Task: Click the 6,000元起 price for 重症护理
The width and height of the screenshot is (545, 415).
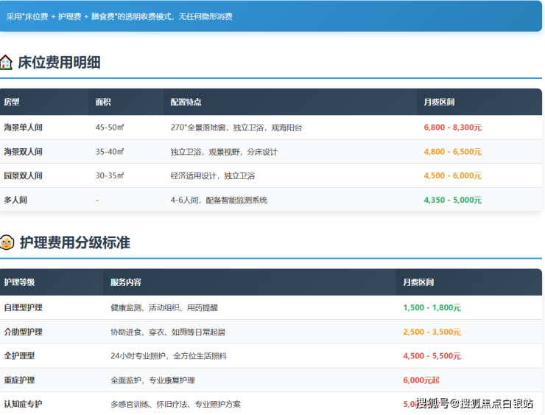Action: point(421,380)
